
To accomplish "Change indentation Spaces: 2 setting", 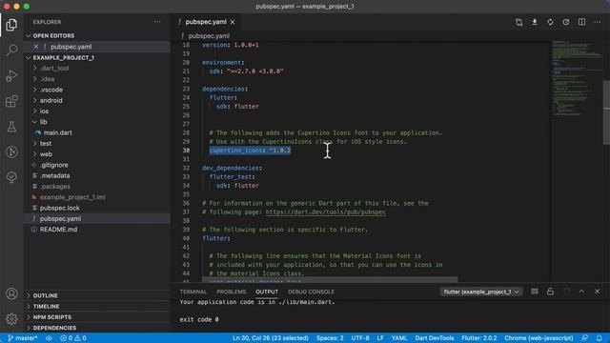I will click(330, 338).
